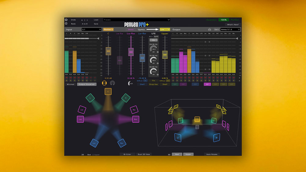
Task: Click the Dual 2D View button
Action: pos(144,154)
